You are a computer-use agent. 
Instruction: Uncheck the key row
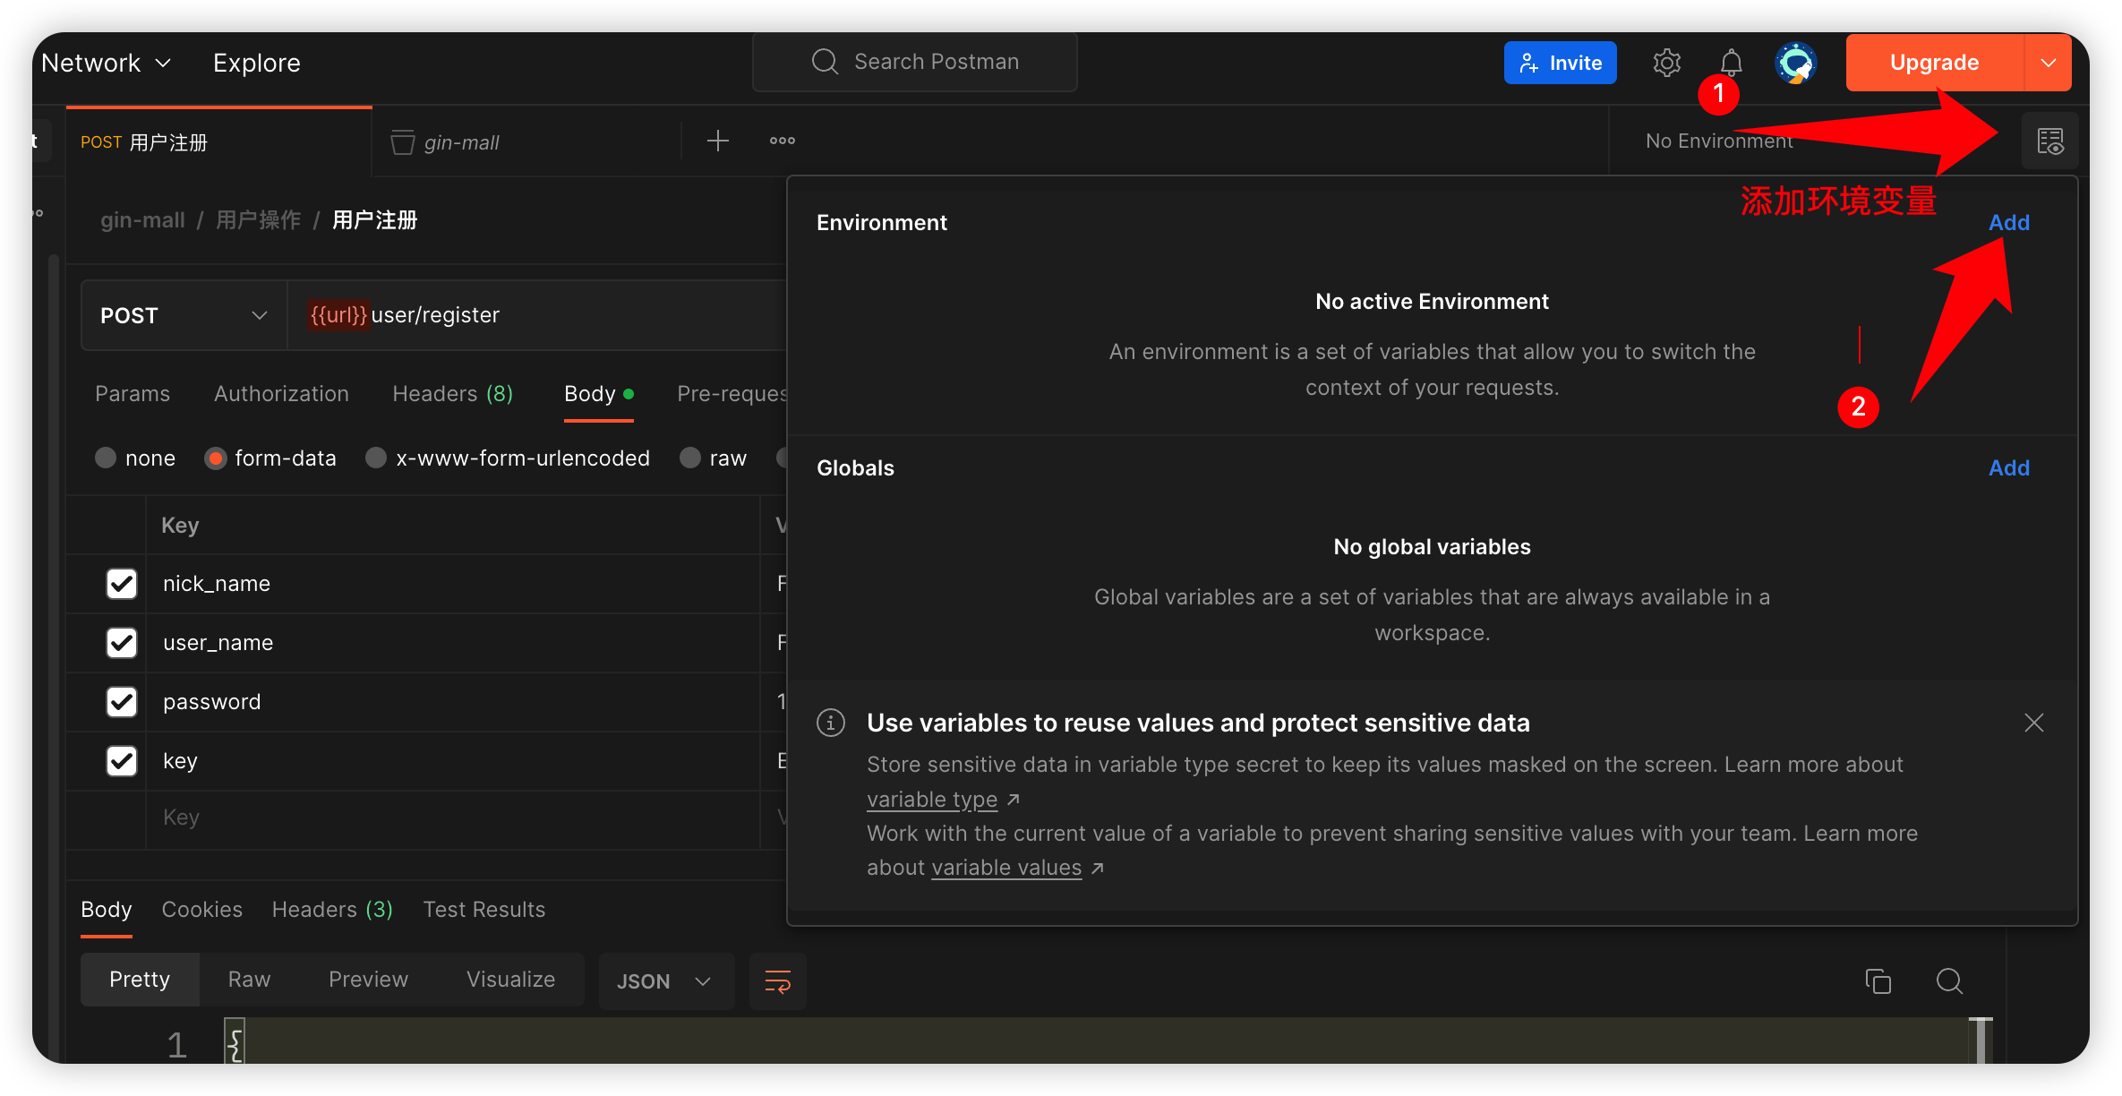(121, 761)
